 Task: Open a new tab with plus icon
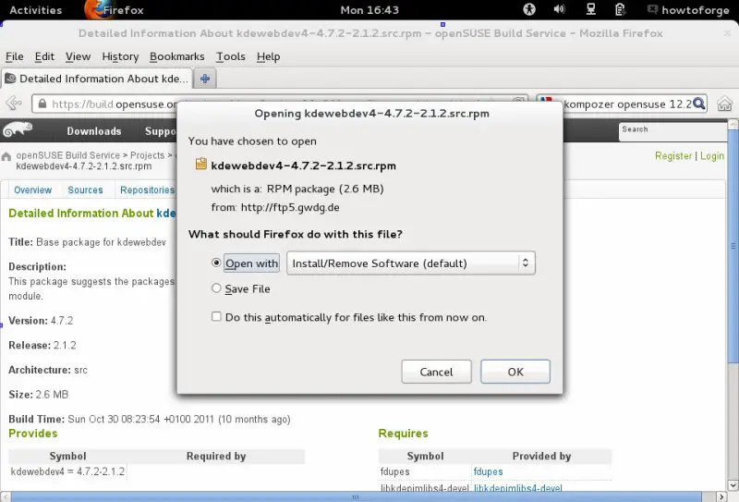[x=205, y=79]
